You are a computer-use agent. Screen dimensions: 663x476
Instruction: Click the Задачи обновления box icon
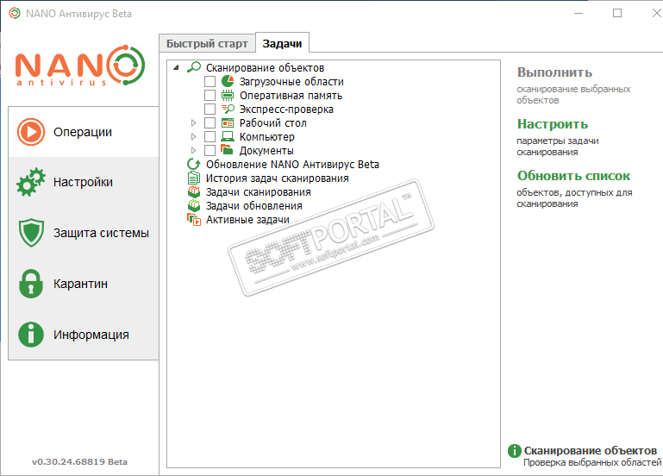click(194, 205)
